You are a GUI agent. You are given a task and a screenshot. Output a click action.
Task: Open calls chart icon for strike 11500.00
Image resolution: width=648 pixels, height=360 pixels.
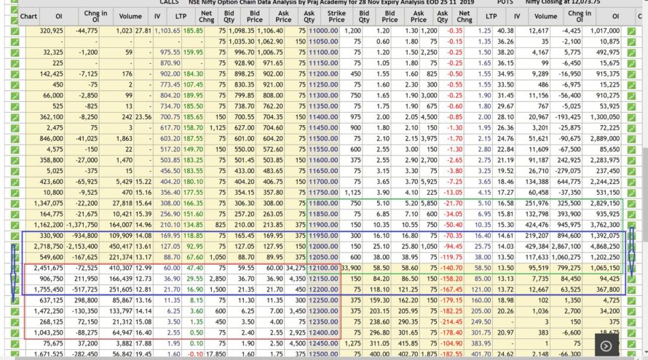pos(15,139)
